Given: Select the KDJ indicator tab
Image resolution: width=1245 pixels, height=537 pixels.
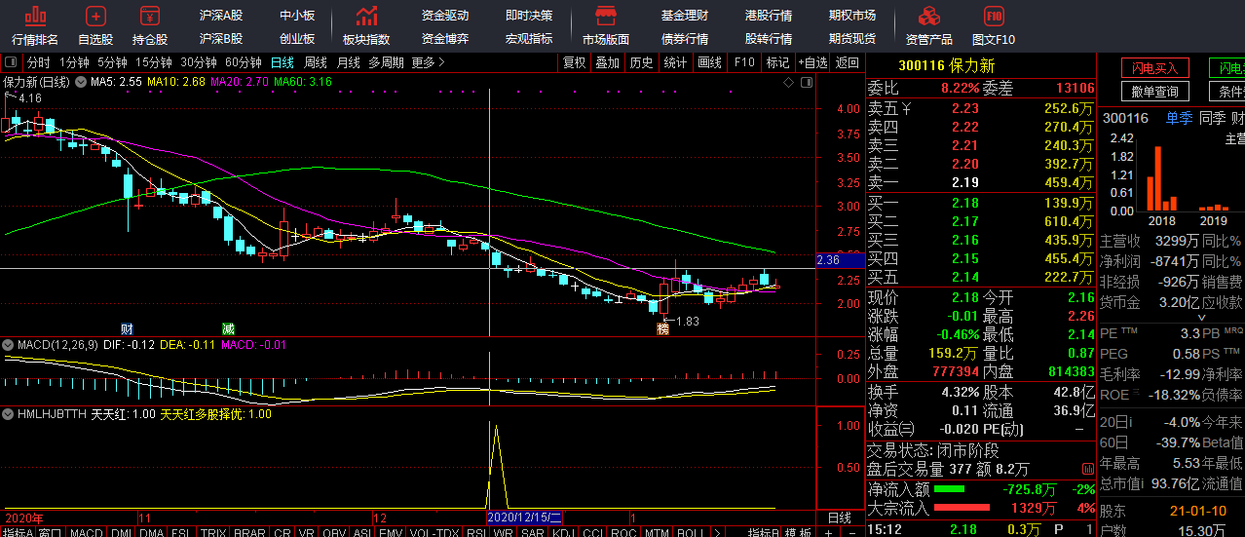Looking at the screenshot, I should (563, 532).
